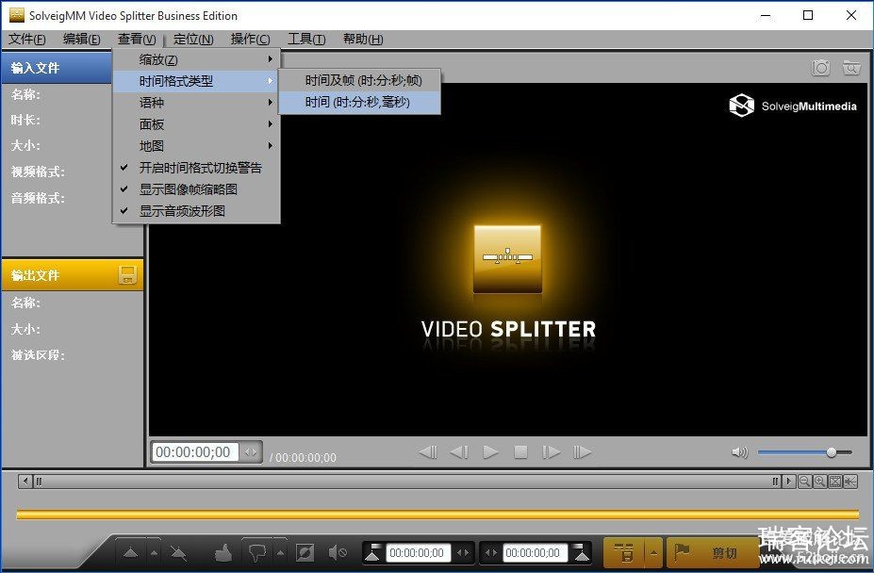
Task: Click the mute audio fragment icon
Action: tap(338, 553)
